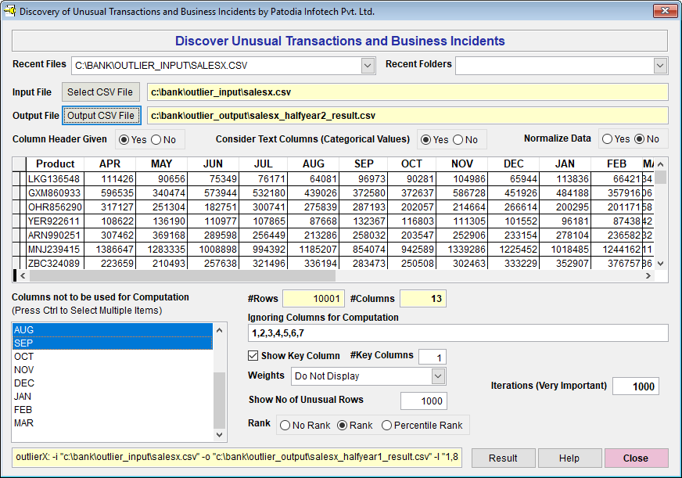Select the JAN entry in exclusion list

[x=23, y=397]
